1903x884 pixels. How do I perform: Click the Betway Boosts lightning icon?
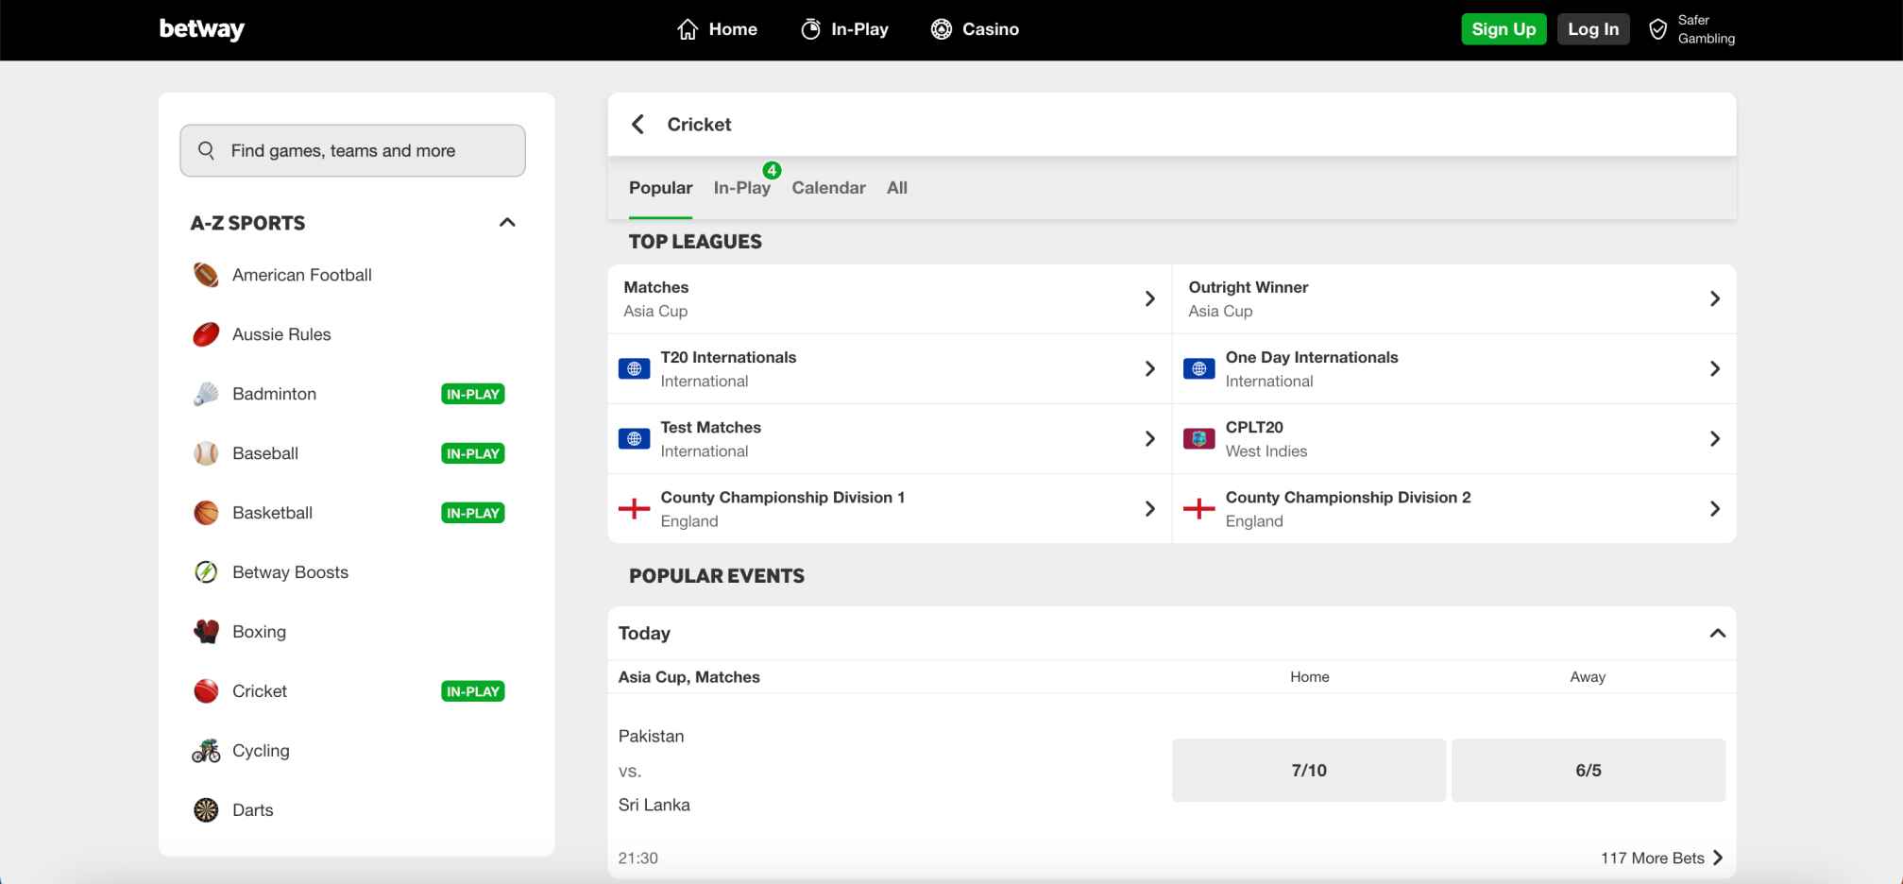click(x=206, y=572)
